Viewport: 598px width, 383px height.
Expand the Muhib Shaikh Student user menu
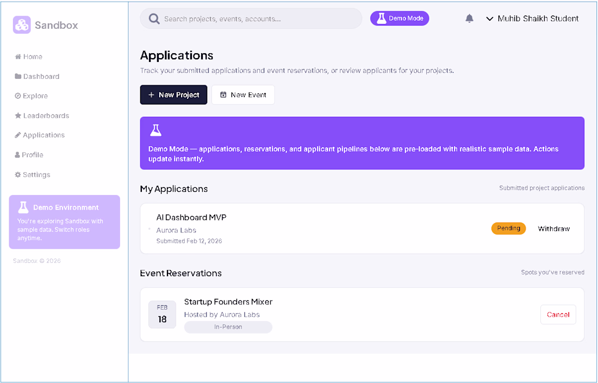click(x=532, y=18)
